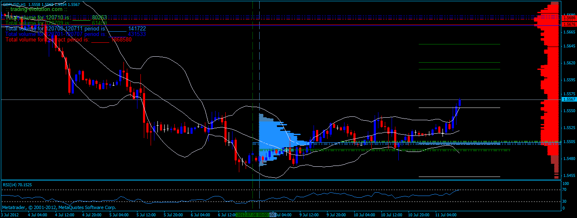Click price axis value 1.5645
This screenshot has height=218, width=577.
click(569, 46)
